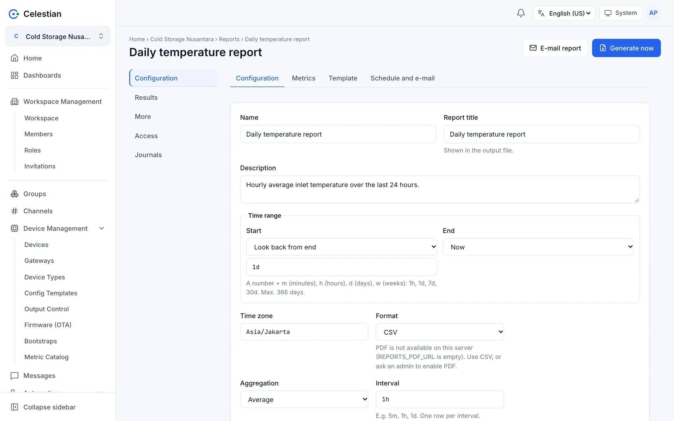Open the English (US) language dropdown
Viewport: 674px width, 421px height.
564,13
